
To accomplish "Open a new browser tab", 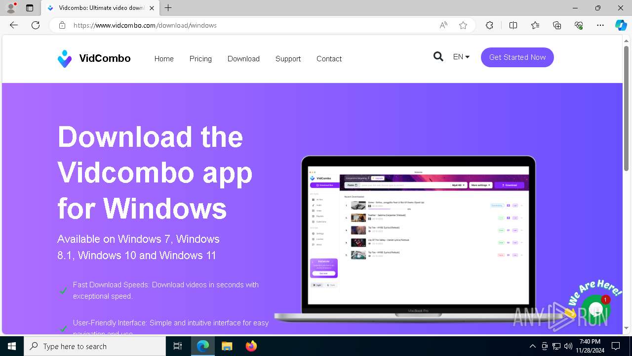I will 168,8.
